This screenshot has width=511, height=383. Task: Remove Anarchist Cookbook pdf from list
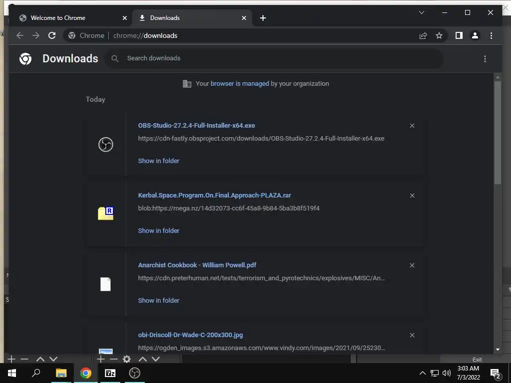(412, 265)
